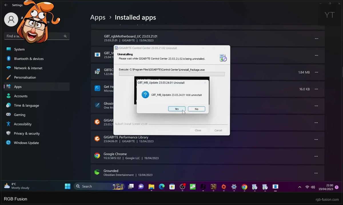Click the Accessibility icon in the sidebar
The height and width of the screenshot is (205, 343).
coord(9,124)
